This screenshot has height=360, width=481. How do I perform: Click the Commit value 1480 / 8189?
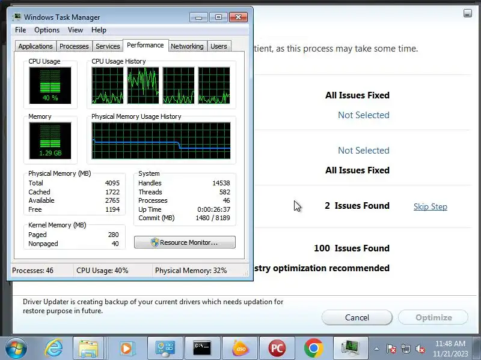coord(213,218)
